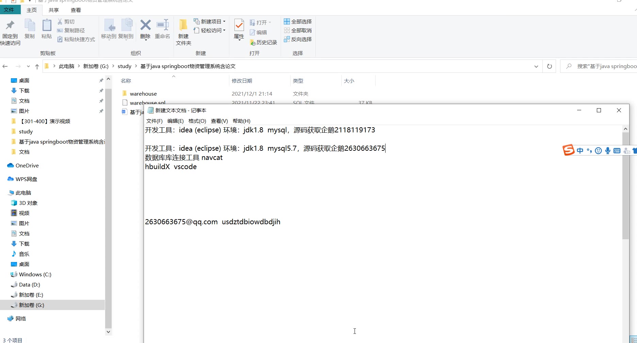The width and height of the screenshot is (637, 343).
Task: Click the Sogou microphone voice input icon
Action: tap(607, 150)
